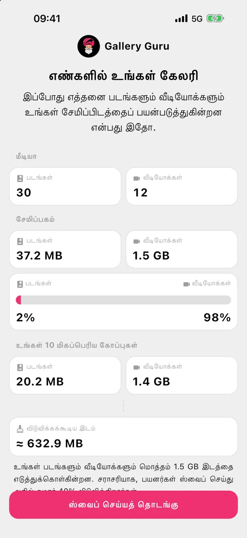Click photo icon above storage ratio bar
The image size is (247, 538).
tap(20, 284)
